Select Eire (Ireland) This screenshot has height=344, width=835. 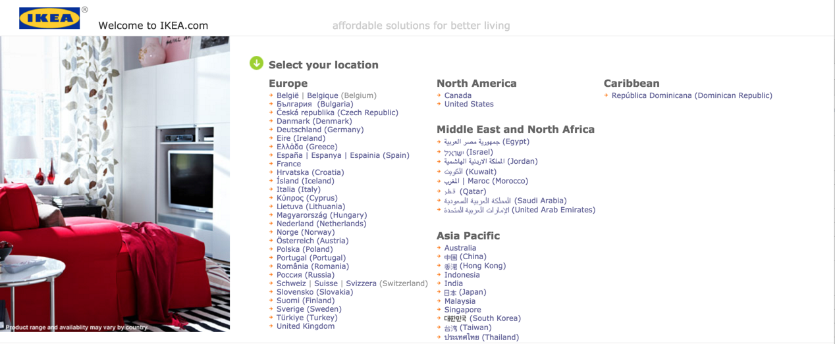(x=301, y=138)
